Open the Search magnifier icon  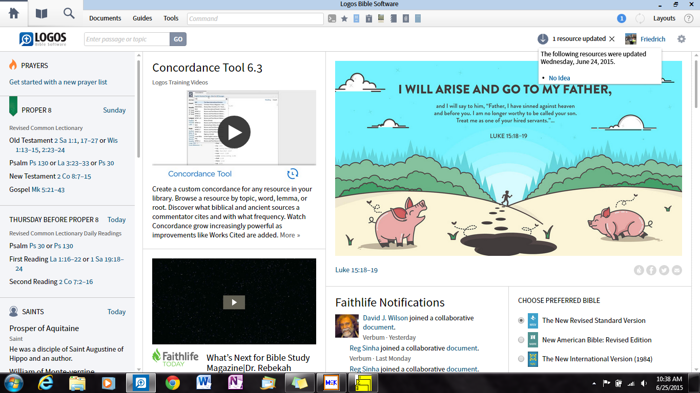[x=69, y=14]
